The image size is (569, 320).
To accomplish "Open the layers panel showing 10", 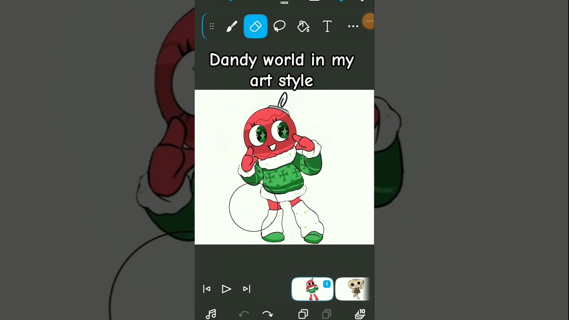I will pos(360,314).
